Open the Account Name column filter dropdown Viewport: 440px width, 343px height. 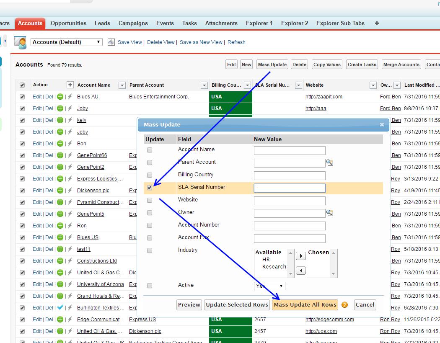click(122, 85)
